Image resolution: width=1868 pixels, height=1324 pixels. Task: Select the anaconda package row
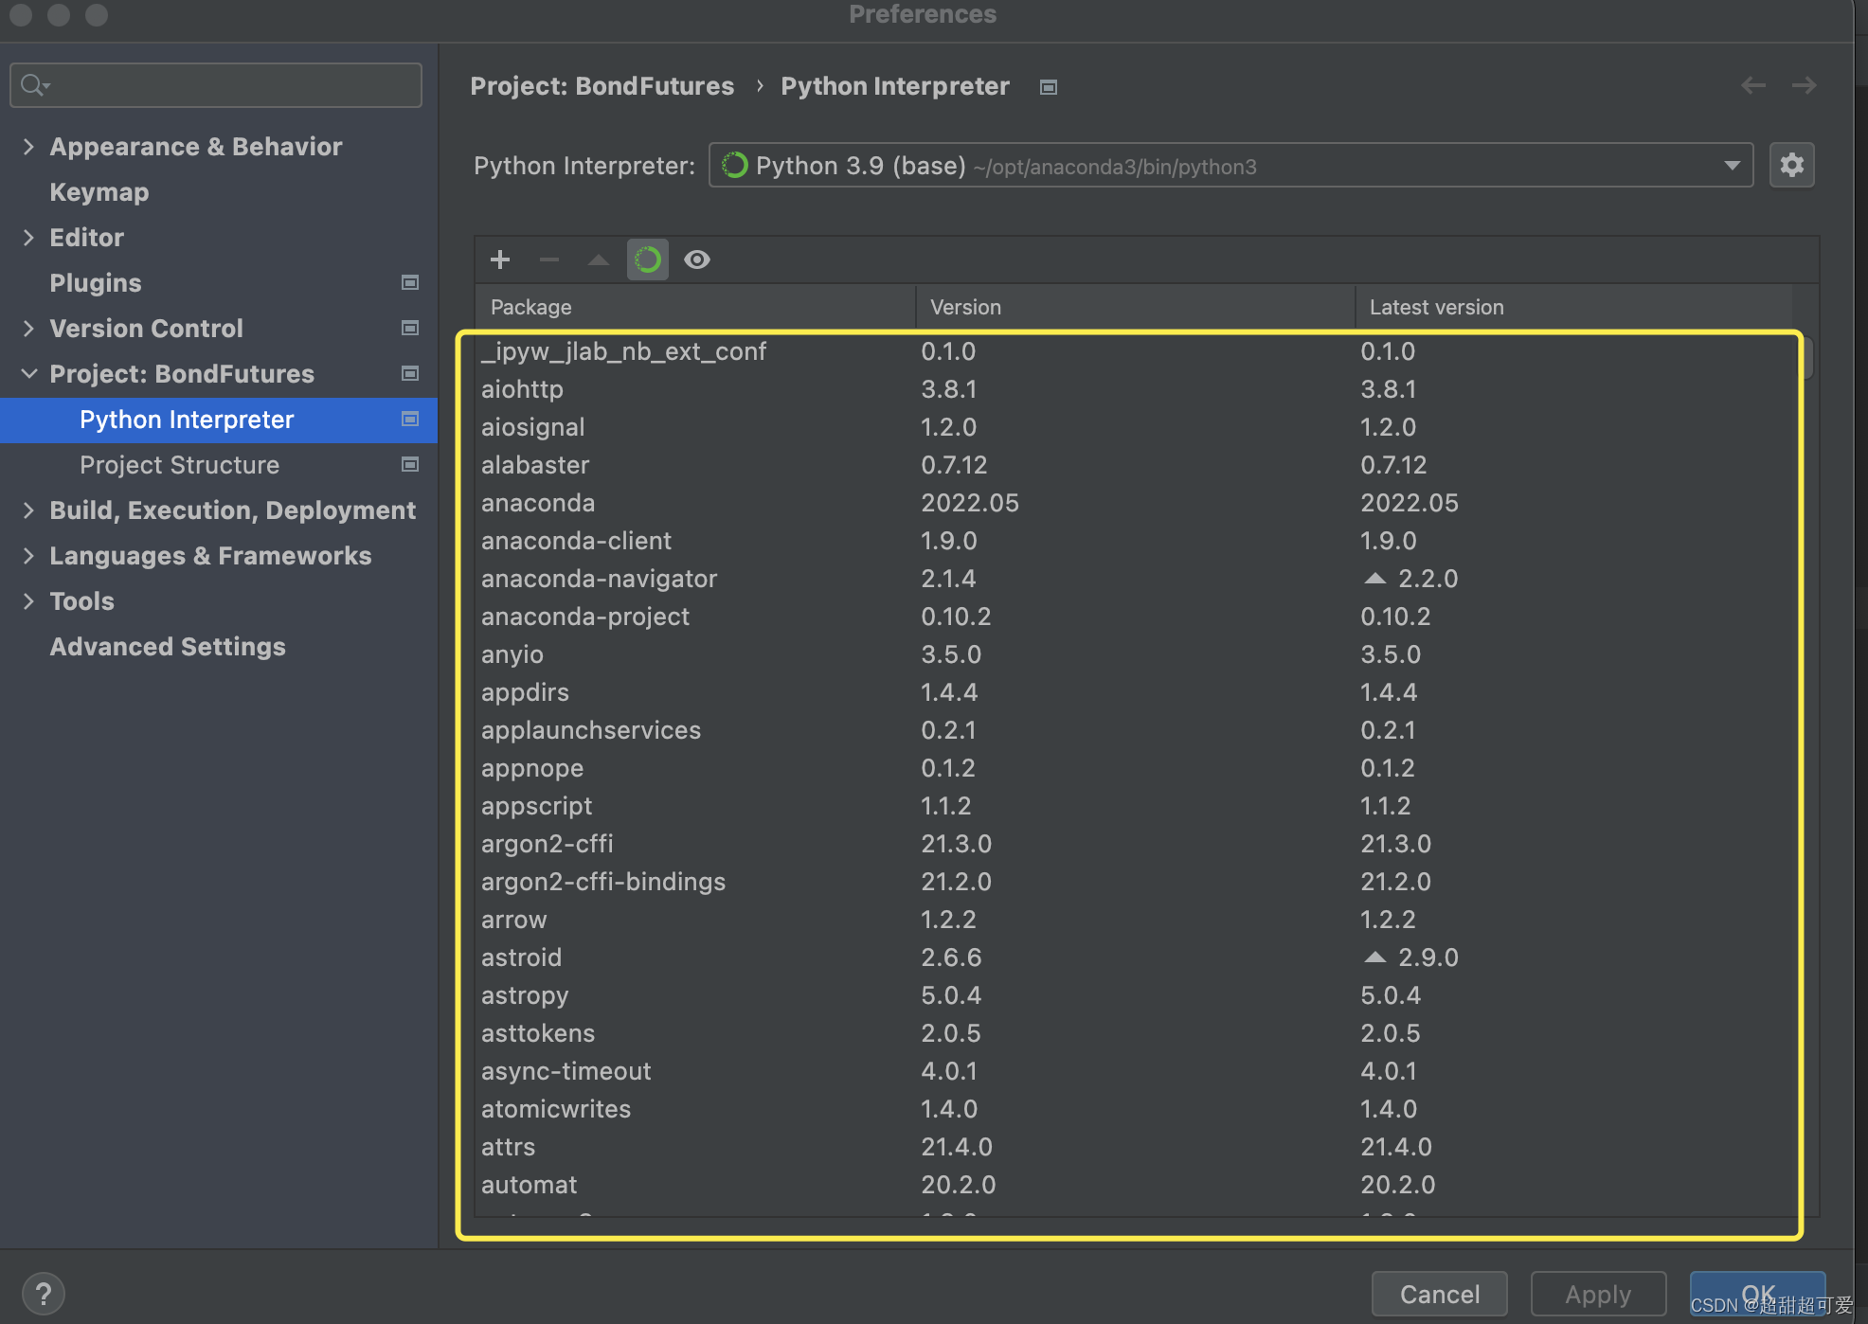1133,503
